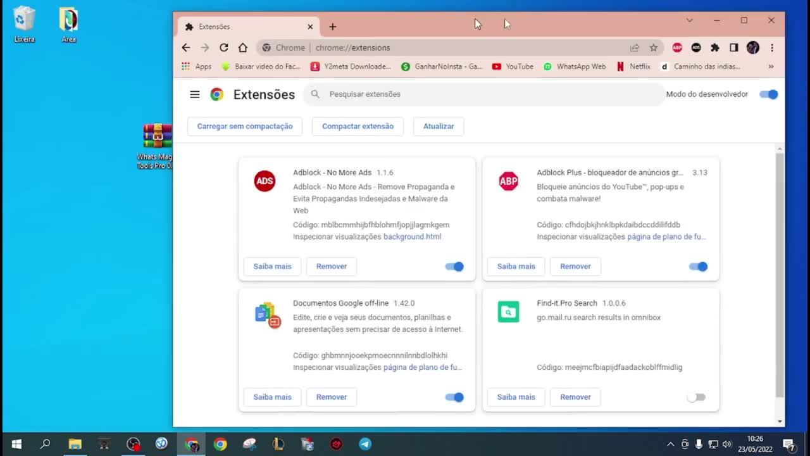Click the Chrome logo beside Extensões title
Image resolution: width=810 pixels, height=456 pixels.
217,94
